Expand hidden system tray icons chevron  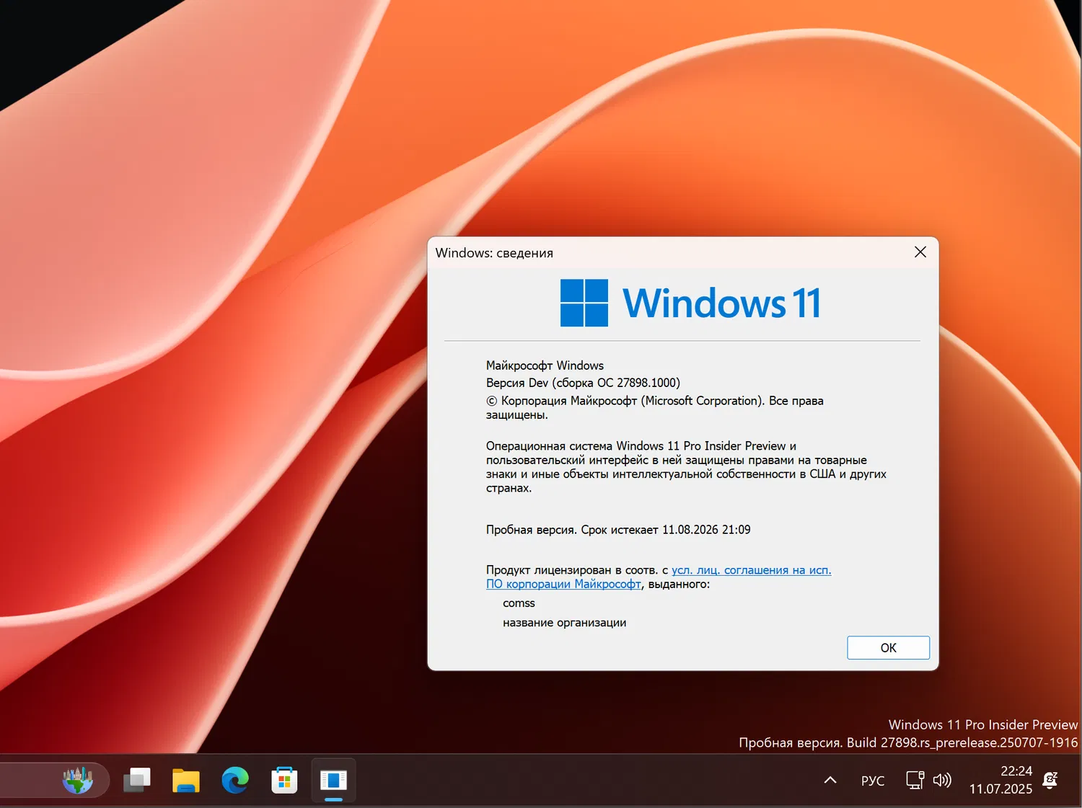[830, 780]
